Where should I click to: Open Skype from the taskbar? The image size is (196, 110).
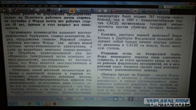38,104
